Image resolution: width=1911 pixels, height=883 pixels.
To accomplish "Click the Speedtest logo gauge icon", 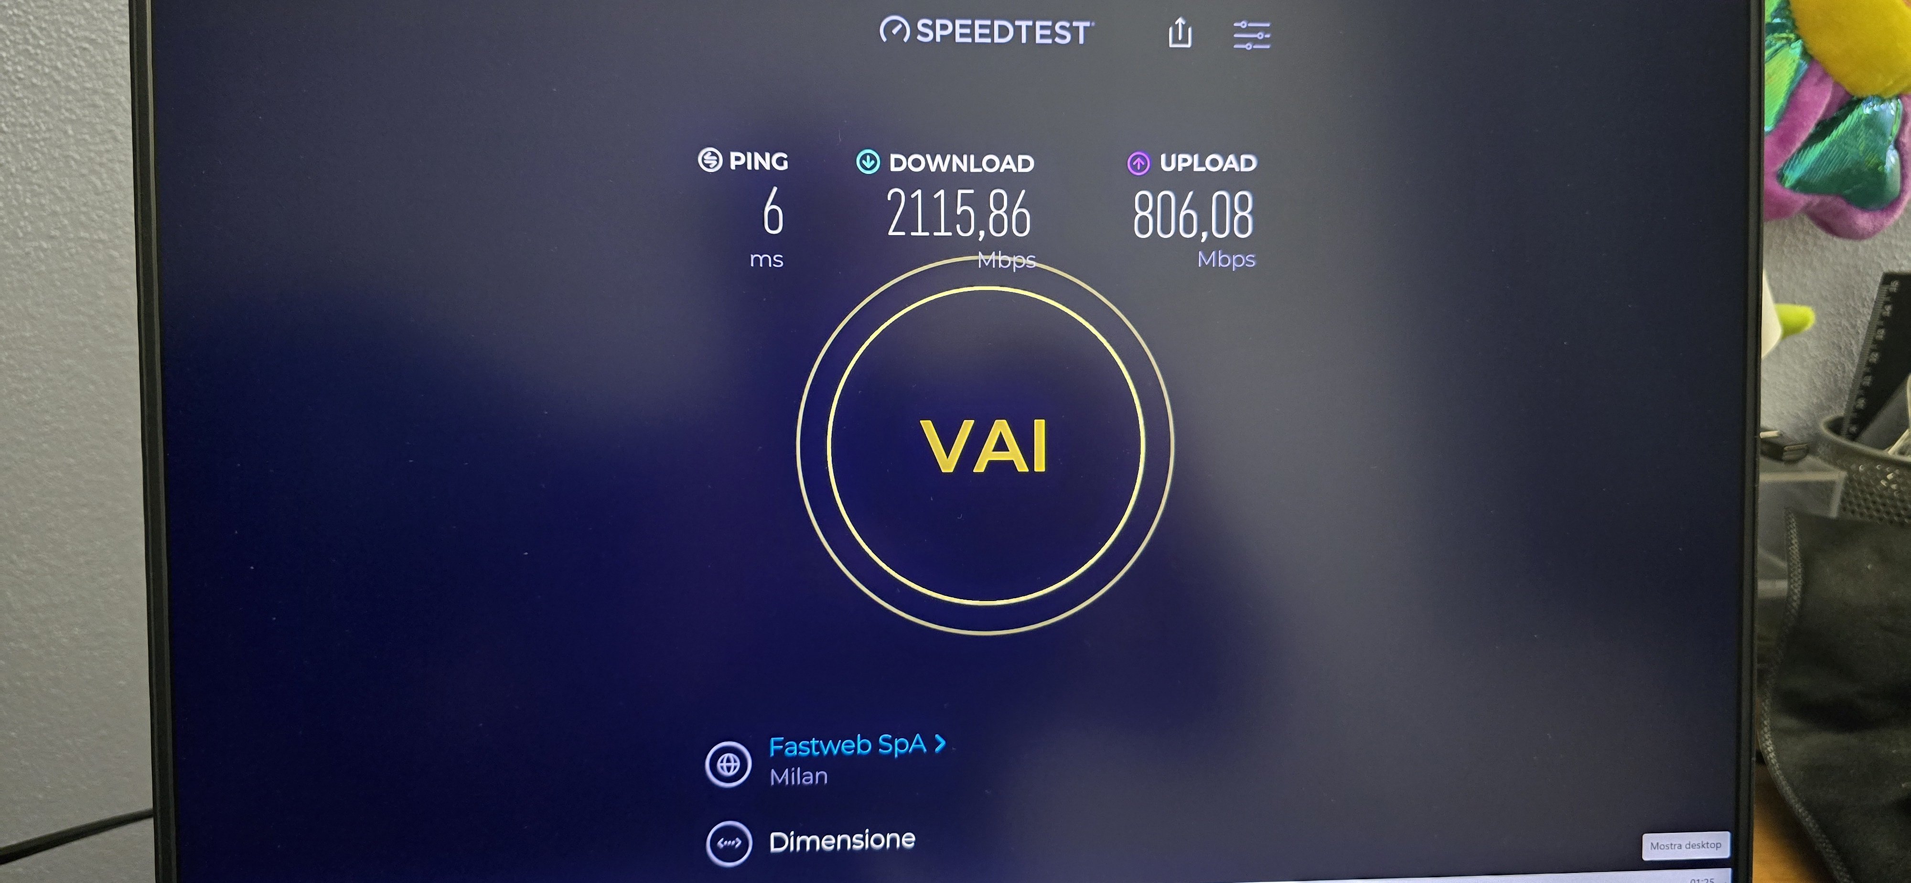I will pos(895,31).
